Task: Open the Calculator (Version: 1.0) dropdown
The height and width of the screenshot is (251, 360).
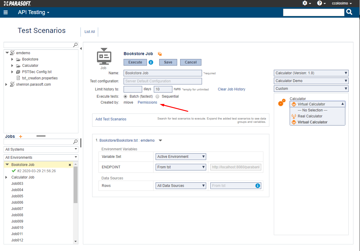Action: [x=311, y=73]
